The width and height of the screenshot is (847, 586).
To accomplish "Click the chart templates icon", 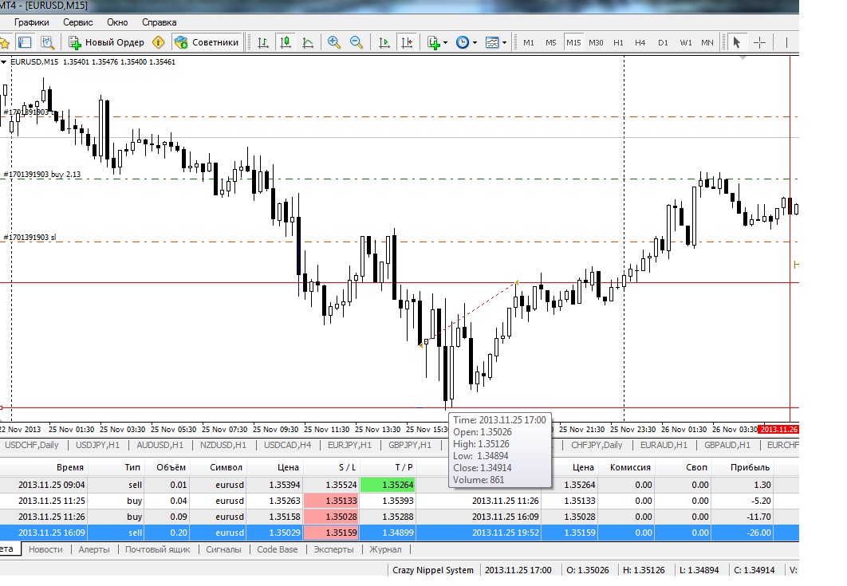I will 492,42.
